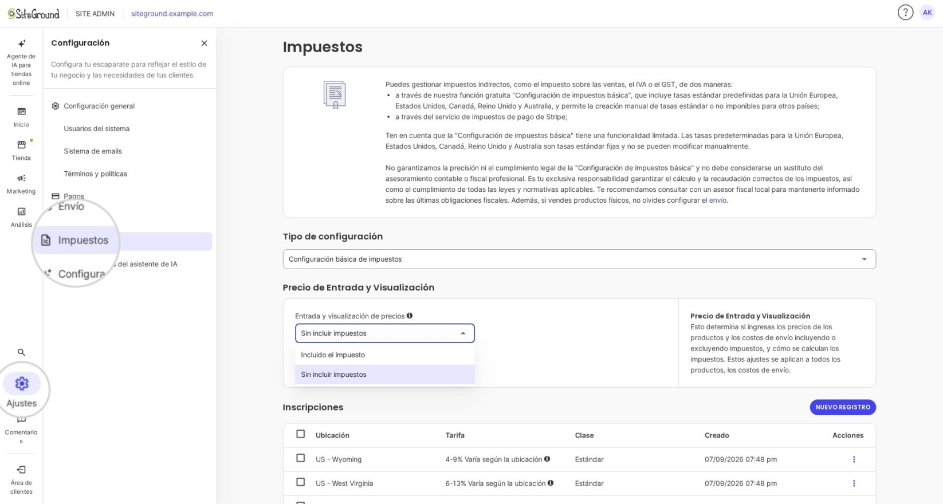Close the Configuración panel
This screenshot has width=943, height=504.
204,43
